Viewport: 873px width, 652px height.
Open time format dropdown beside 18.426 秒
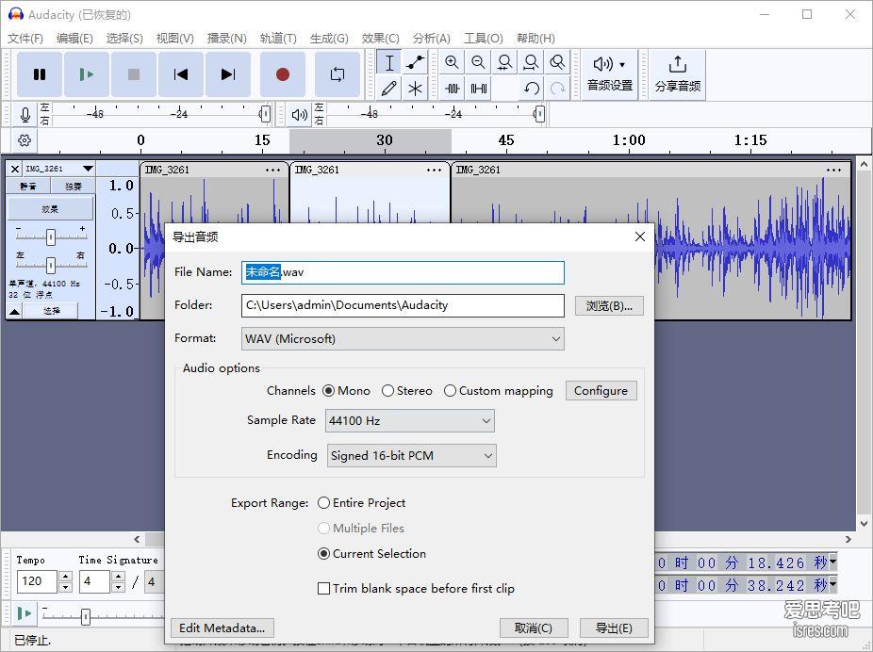click(x=832, y=562)
